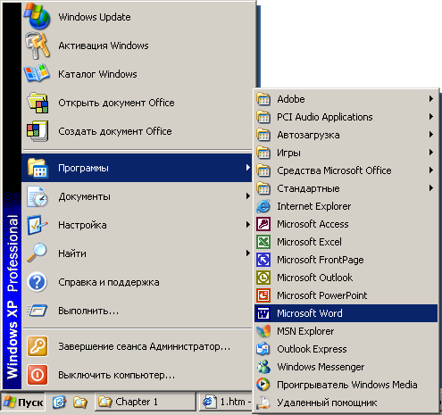The image size is (442, 415).
Task: Select Завершение сеанса Администратор... entry
Action: [x=137, y=346]
